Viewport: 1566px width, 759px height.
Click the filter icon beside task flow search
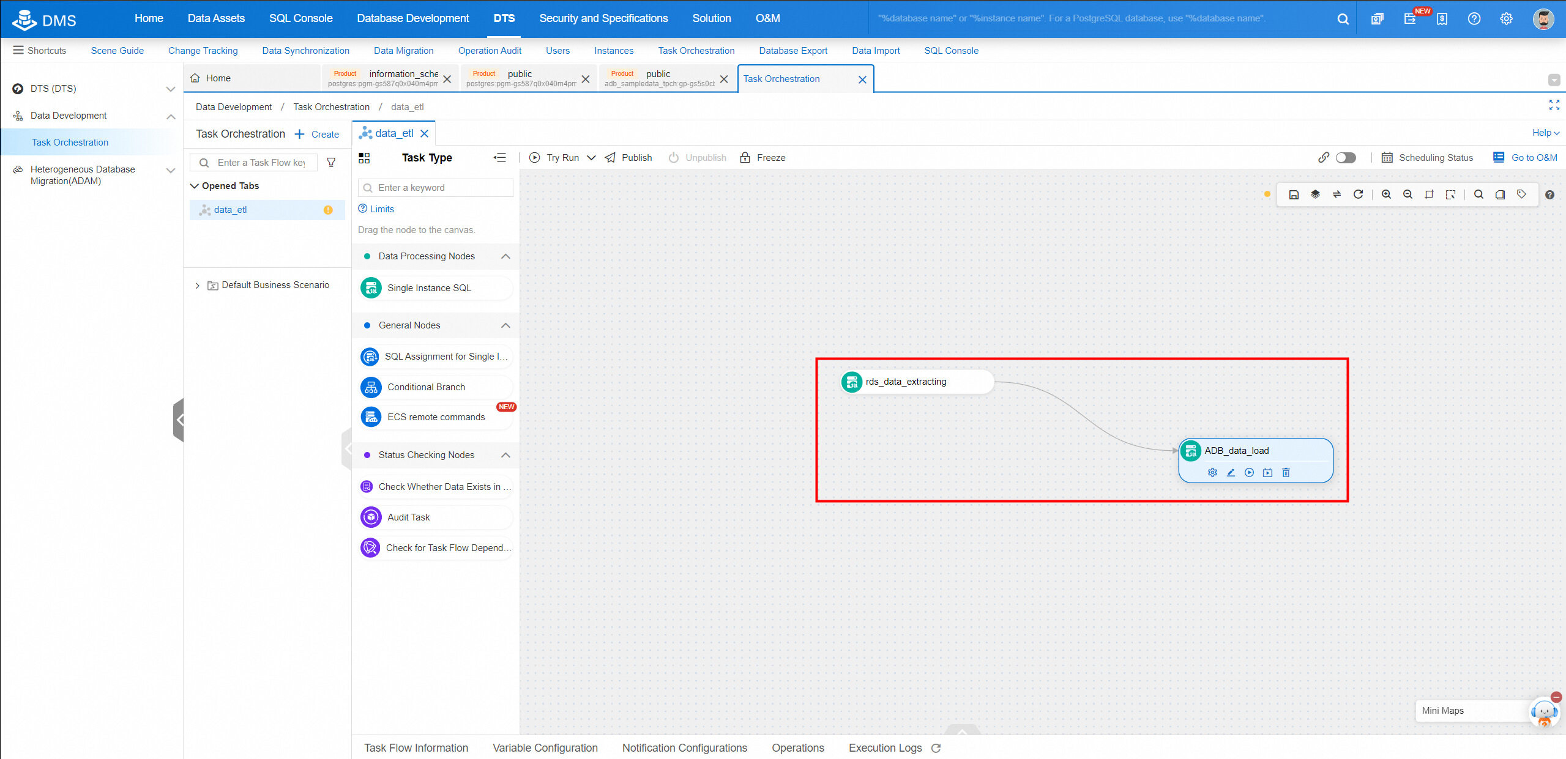click(x=331, y=162)
